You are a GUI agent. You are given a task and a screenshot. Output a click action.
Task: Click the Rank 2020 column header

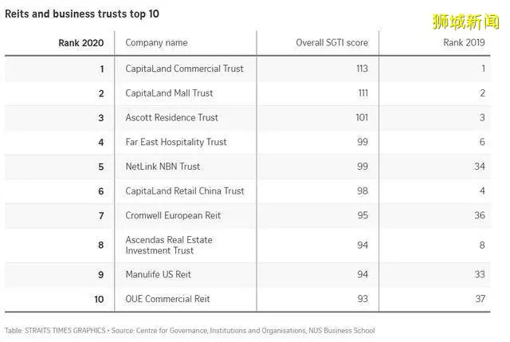coord(81,43)
